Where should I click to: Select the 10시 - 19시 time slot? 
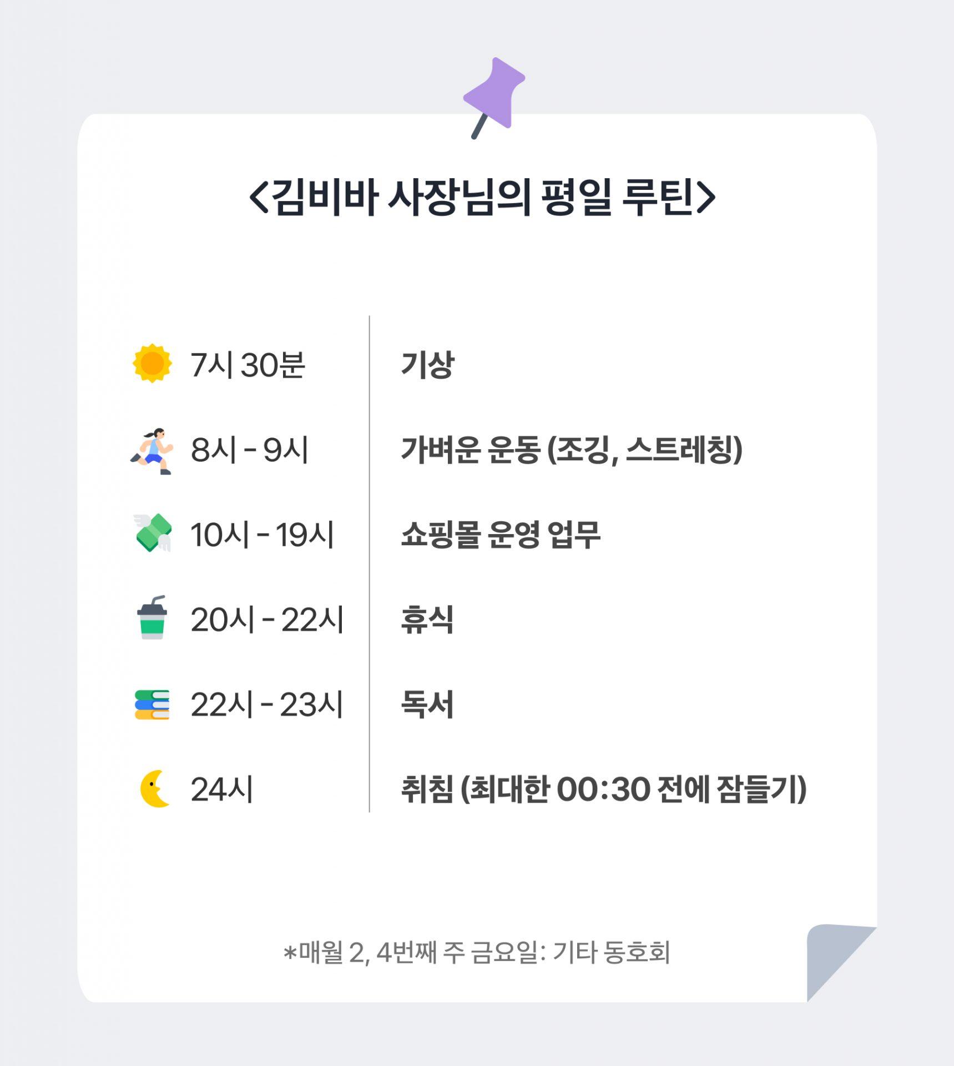[262, 535]
